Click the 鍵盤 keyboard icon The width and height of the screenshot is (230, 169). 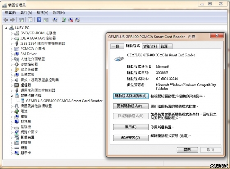point(17,148)
